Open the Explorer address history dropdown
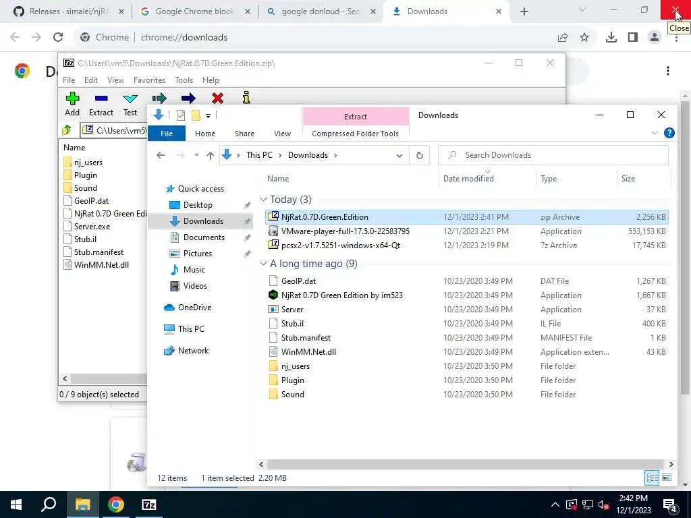Viewport: 691px width, 518px height. tap(399, 155)
